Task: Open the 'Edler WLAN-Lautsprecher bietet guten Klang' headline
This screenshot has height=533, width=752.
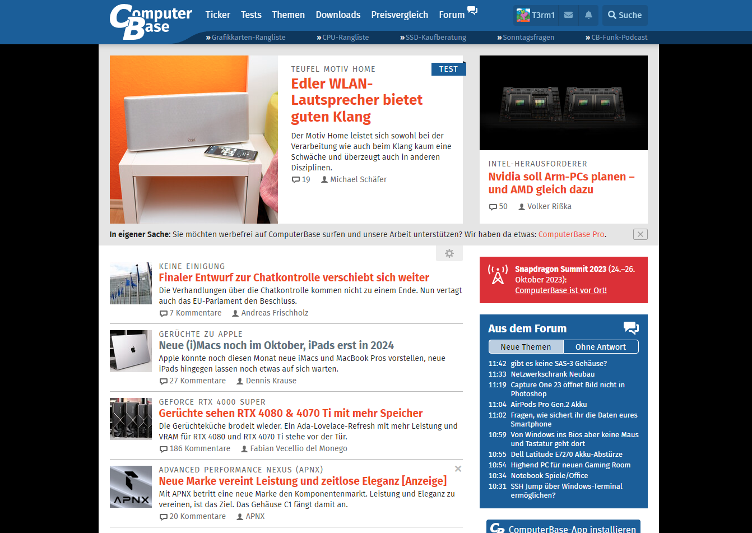Action: click(356, 100)
